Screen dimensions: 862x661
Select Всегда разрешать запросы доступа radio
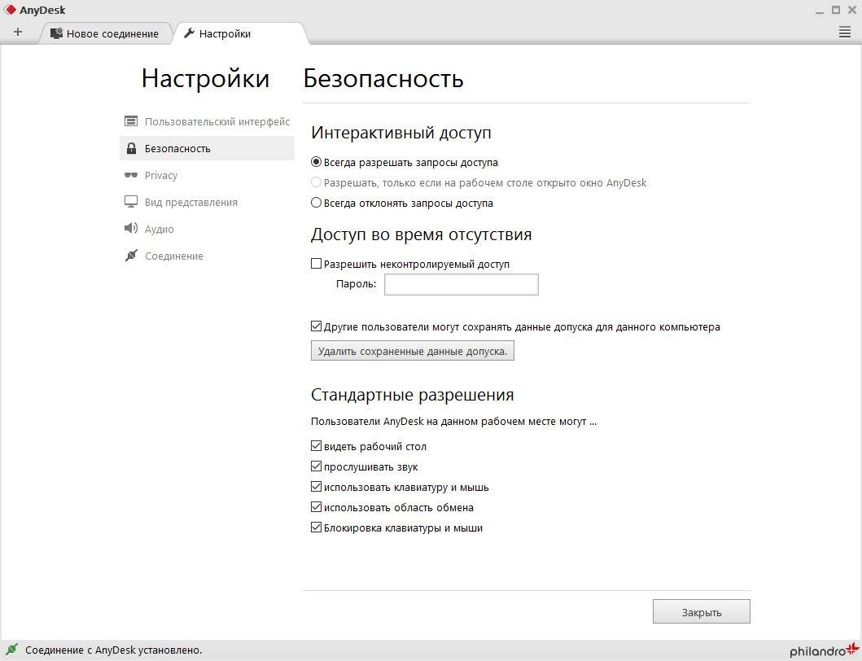[316, 162]
